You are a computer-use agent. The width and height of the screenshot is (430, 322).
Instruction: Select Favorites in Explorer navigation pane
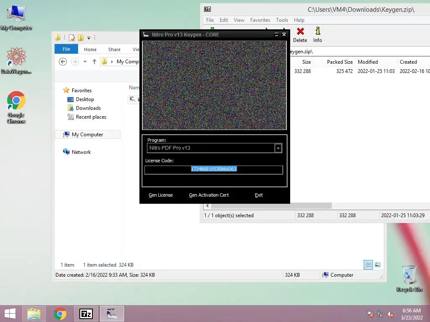click(81, 91)
